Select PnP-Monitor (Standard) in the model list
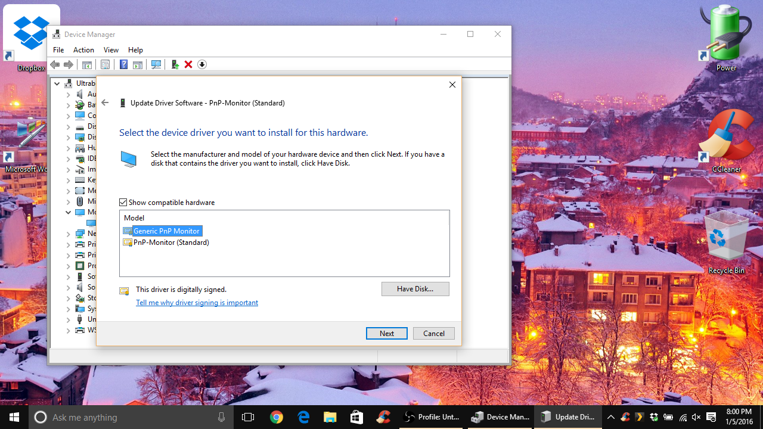 click(171, 243)
